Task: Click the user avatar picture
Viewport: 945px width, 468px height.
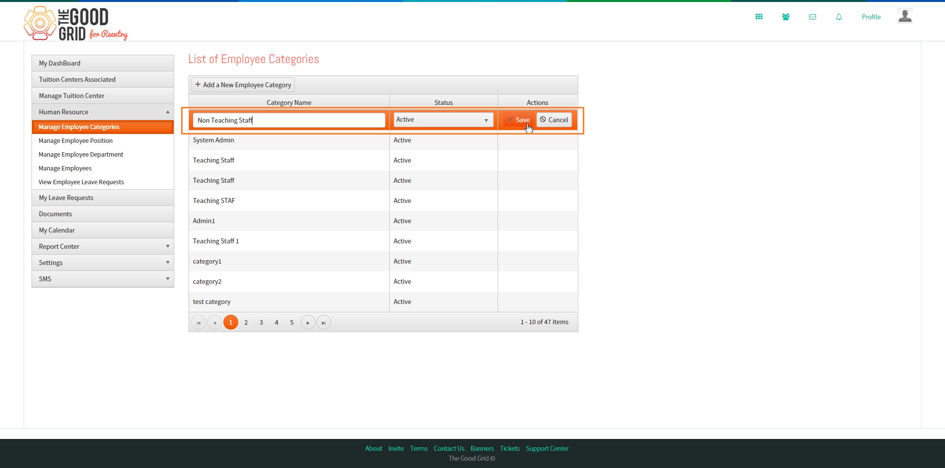Action: coord(905,16)
